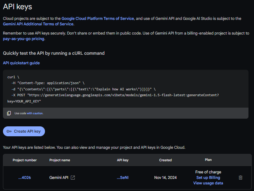
Task: Open Gemini API Additional Terms of Service
Action: click(x=38, y=24)
